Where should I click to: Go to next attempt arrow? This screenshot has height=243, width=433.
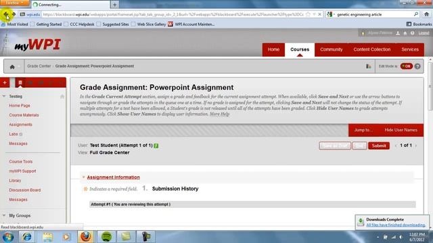(416, 146)
